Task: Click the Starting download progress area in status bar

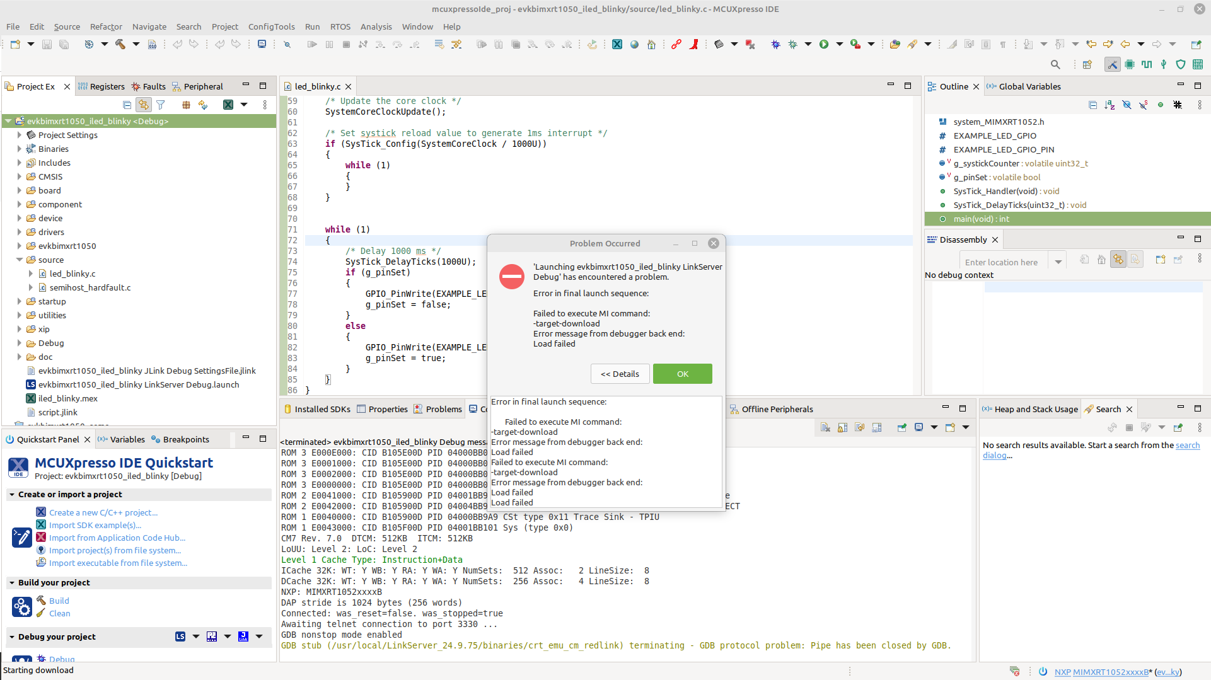Action: point(38,670)
